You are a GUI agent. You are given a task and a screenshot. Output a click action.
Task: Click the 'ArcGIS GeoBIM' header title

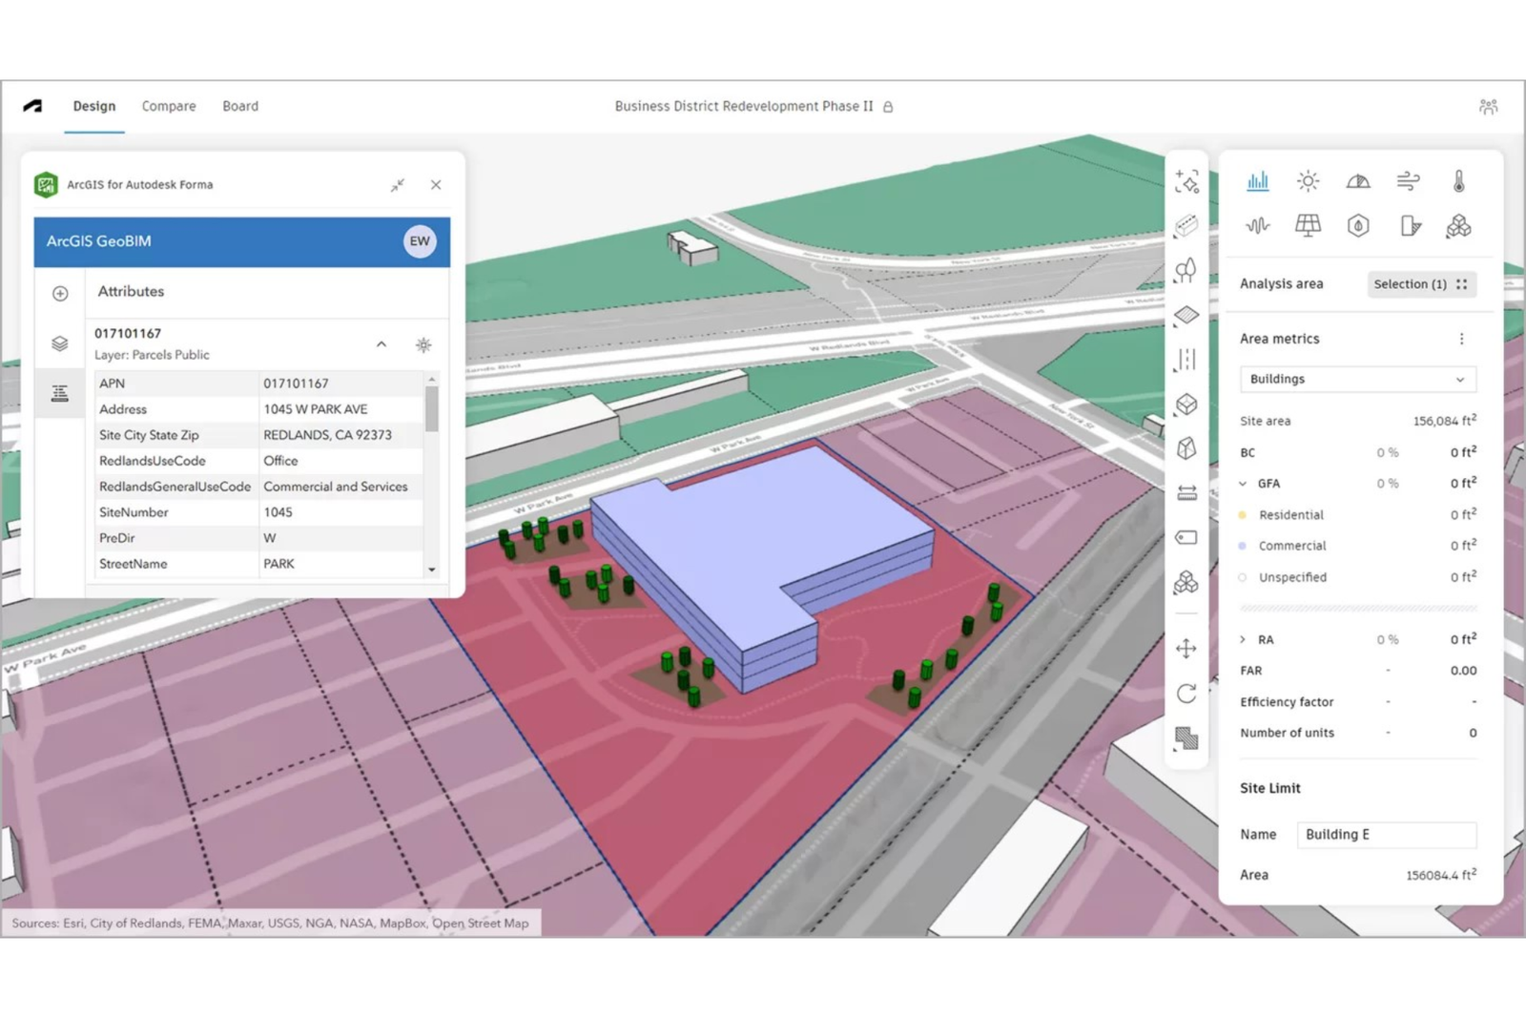(99, 241)
